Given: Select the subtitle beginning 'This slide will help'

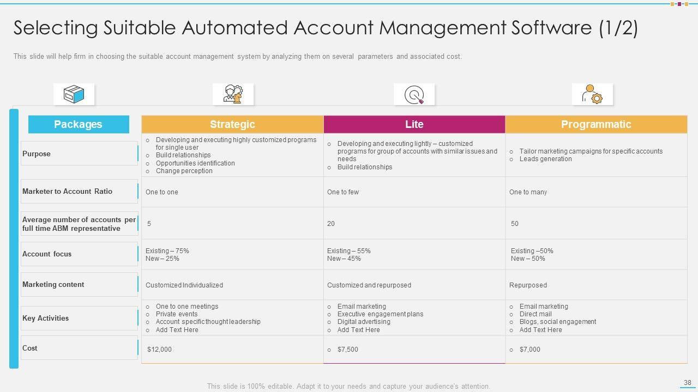Looking at the screenshot, I should 238,57.
